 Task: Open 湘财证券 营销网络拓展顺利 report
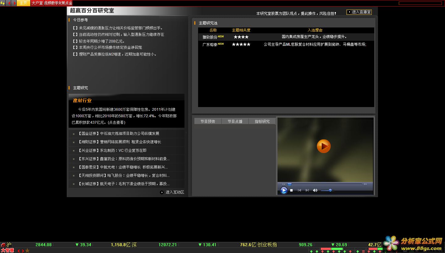click(120, 142)
